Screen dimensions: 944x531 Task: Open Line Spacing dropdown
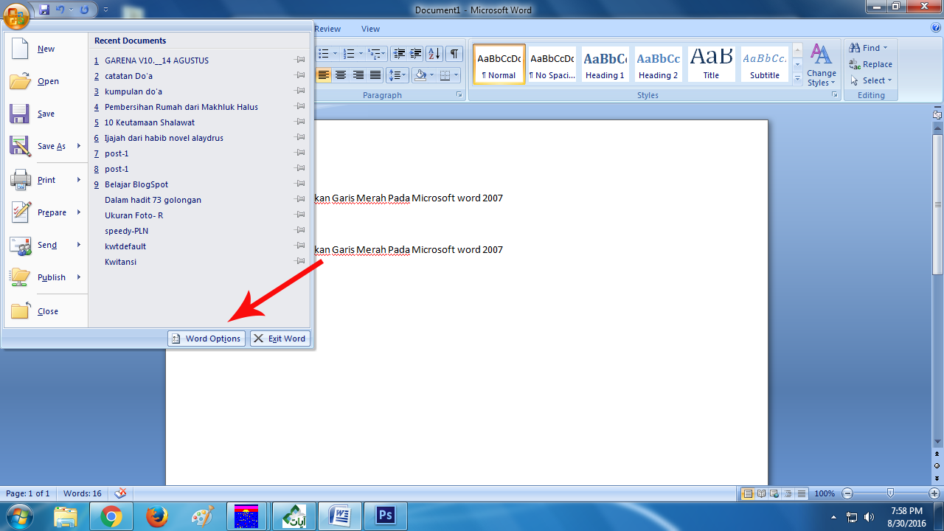click(398, 75)
